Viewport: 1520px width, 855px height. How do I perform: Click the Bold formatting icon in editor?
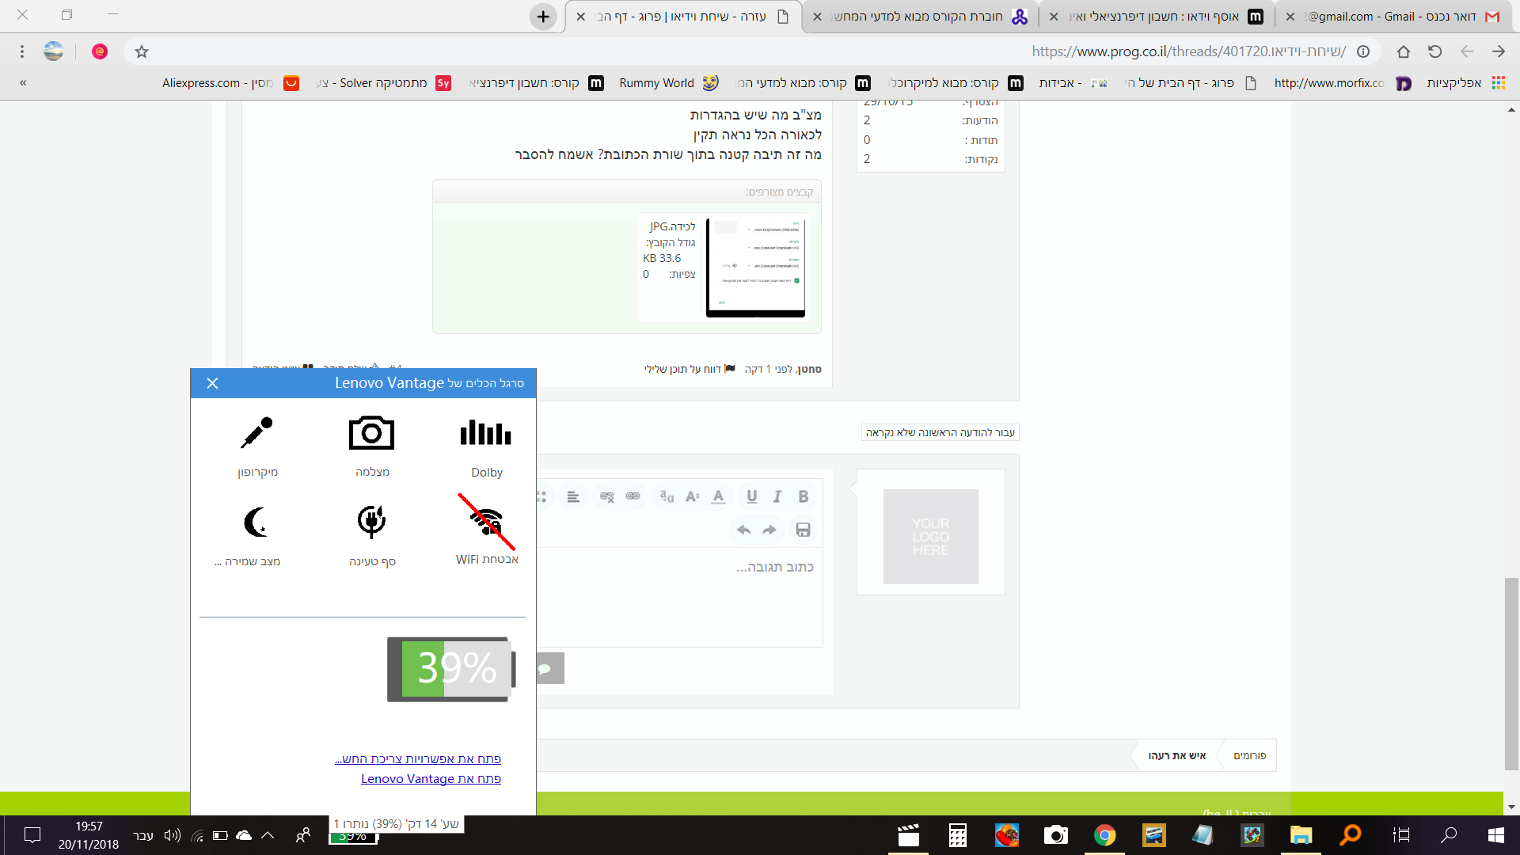(803, 496)
